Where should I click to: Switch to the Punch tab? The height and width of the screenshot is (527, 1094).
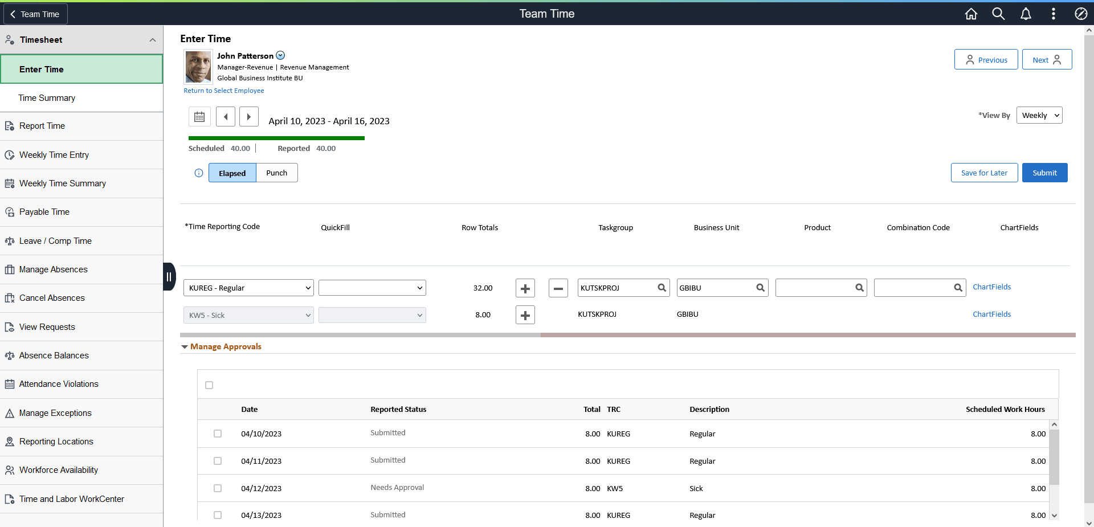[x=277, y=173]
